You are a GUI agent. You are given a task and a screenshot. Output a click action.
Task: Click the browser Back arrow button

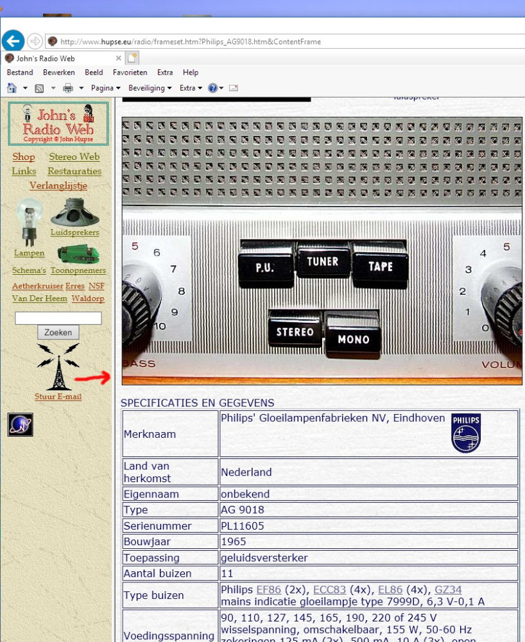(13, 41)
